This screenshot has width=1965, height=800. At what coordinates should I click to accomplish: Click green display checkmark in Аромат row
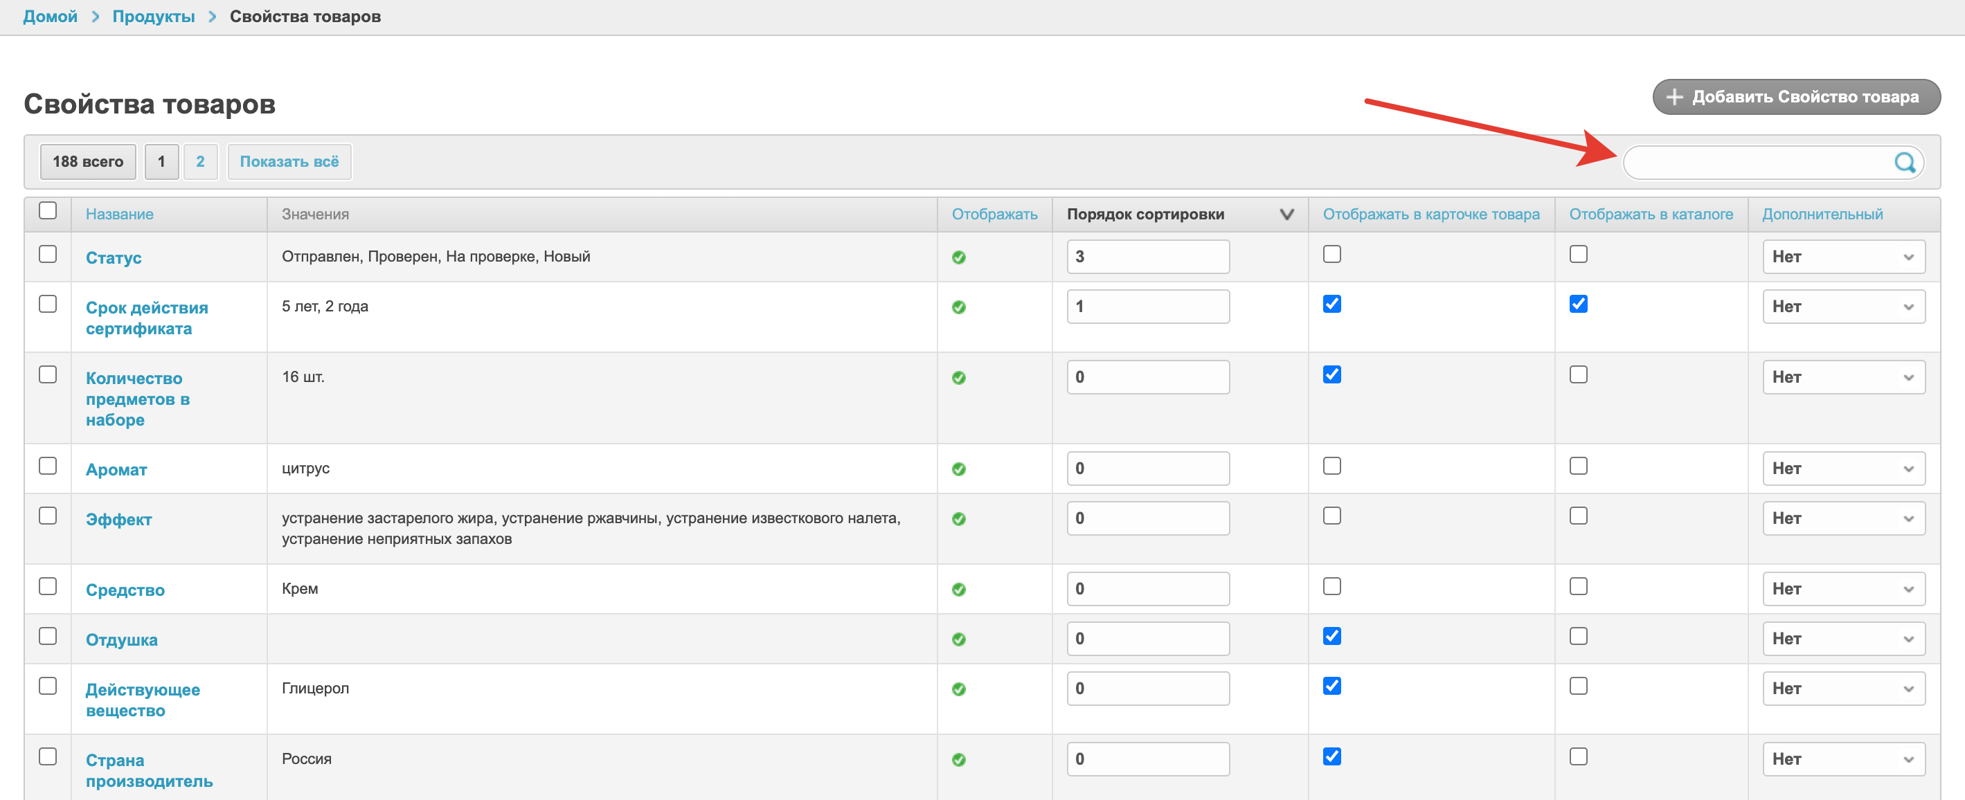959,469
